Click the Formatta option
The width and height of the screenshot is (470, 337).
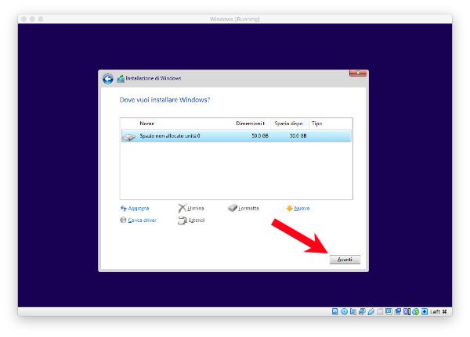click(248, 208)
